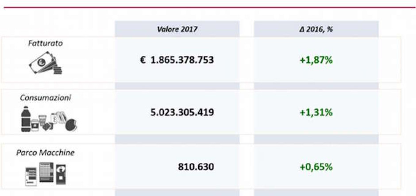Click the +1,87% growth figure
Screen dimensions: 416x196
(316, 60)
